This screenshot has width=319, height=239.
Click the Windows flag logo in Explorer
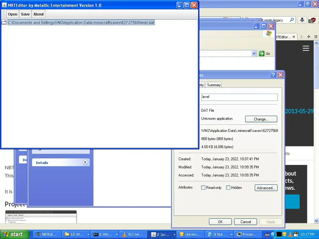click(x=269, y=34)
